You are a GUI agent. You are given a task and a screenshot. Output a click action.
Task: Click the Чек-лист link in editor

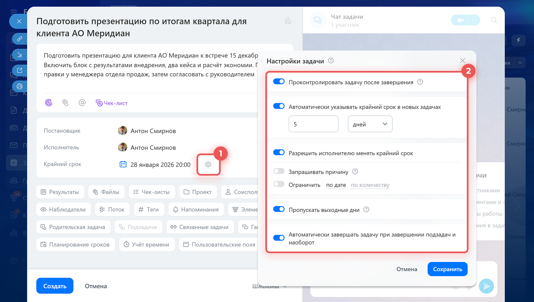tap(112, 103)
